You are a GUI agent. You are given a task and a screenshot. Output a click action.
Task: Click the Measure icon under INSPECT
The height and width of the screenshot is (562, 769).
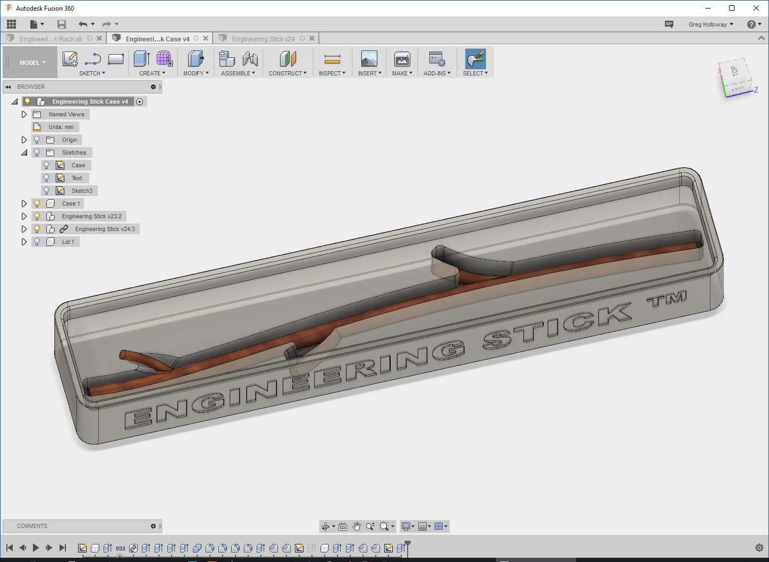coord(332,59)
